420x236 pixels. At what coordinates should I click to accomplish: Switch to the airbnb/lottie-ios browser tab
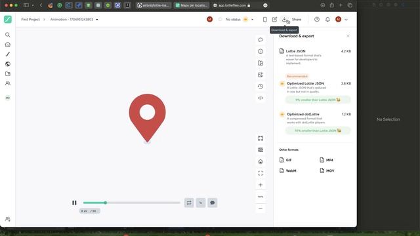click(x=154, y=5)
